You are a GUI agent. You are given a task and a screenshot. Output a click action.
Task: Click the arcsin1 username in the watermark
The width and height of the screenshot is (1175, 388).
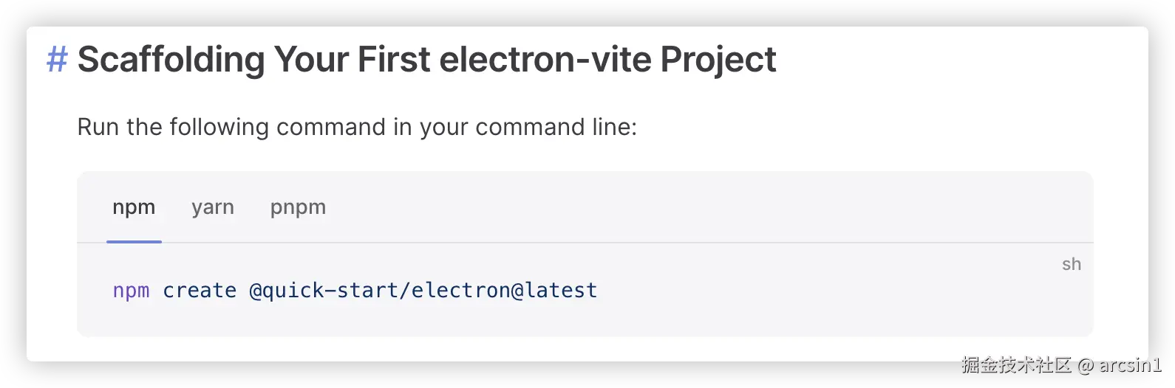1129,364
